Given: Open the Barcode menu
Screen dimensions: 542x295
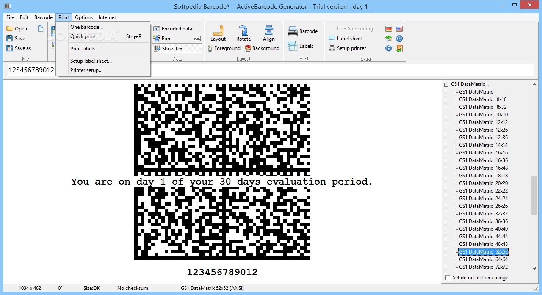Looking at the screenshot, I should coord(44,17).
